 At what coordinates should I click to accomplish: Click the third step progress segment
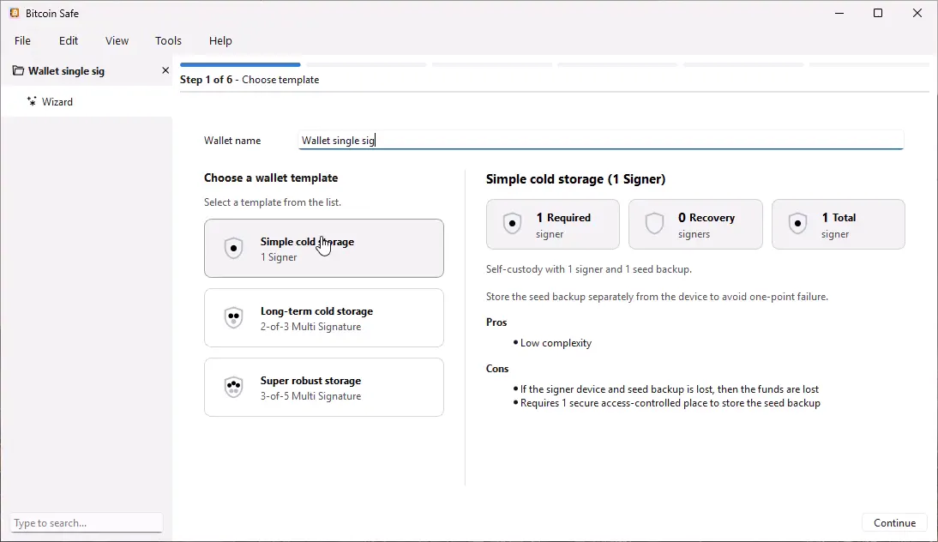(x=492, y=64)
